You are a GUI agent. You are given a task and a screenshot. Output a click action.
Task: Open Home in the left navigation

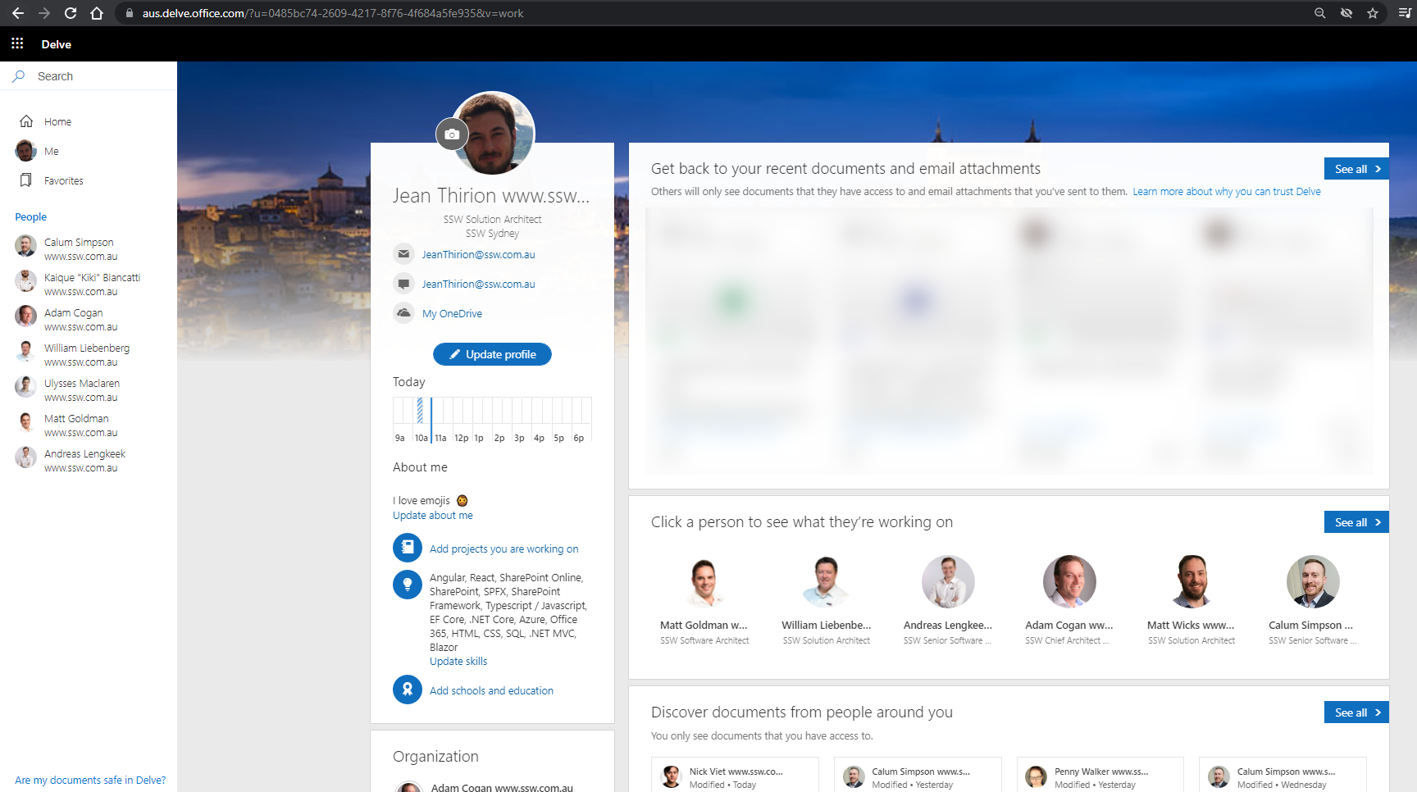57,121
